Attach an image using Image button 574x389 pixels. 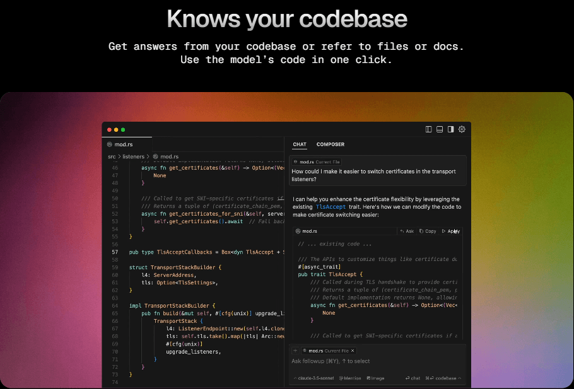pyautogui.click(x=375, y=378)
